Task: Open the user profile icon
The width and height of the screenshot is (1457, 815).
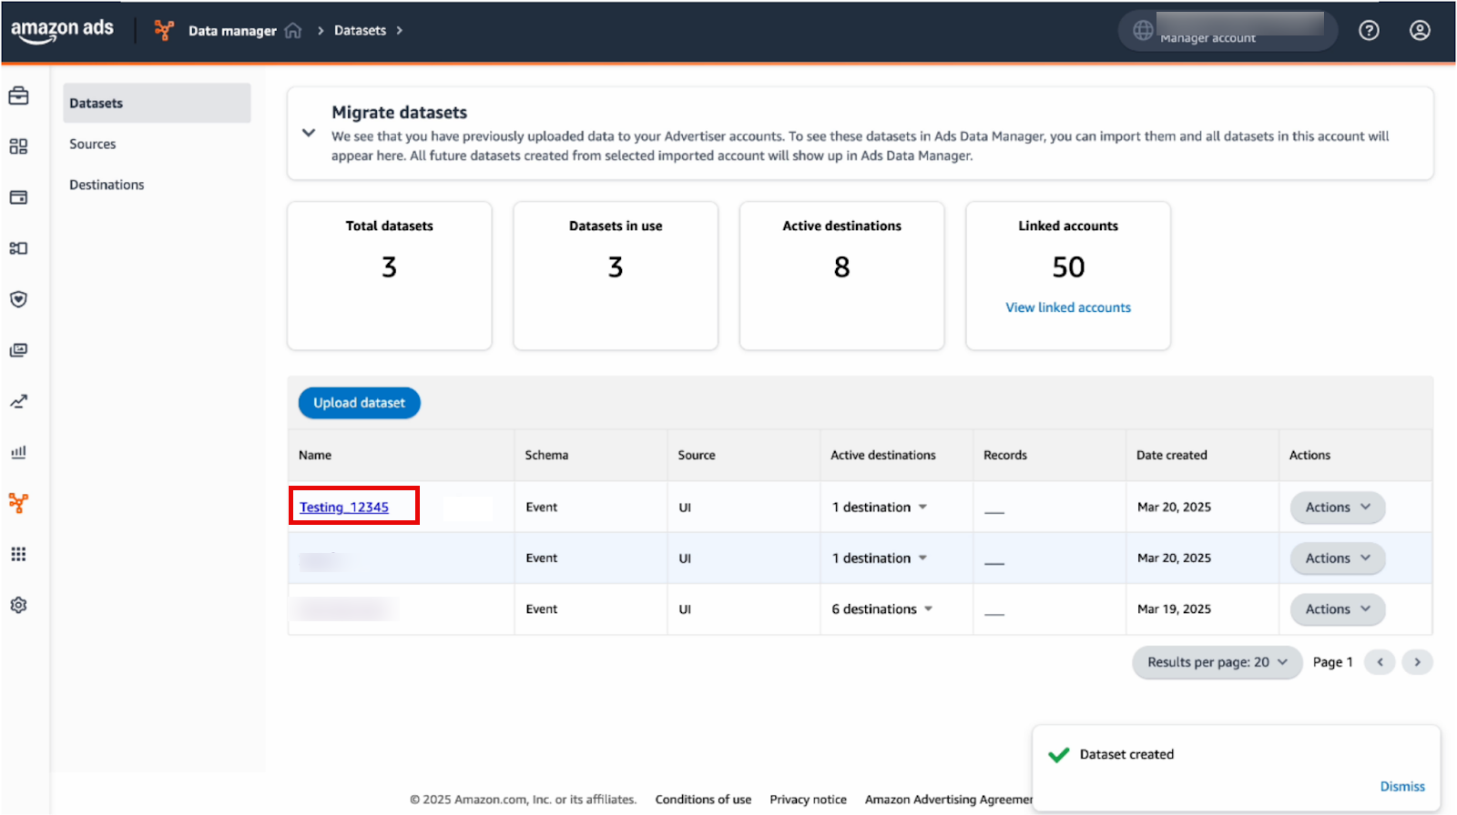Action: [1419, 31]
